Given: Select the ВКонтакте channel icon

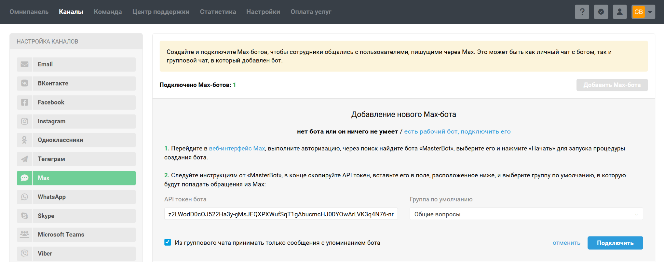Looking at the screenshot, I should click(x=25, y=83).
